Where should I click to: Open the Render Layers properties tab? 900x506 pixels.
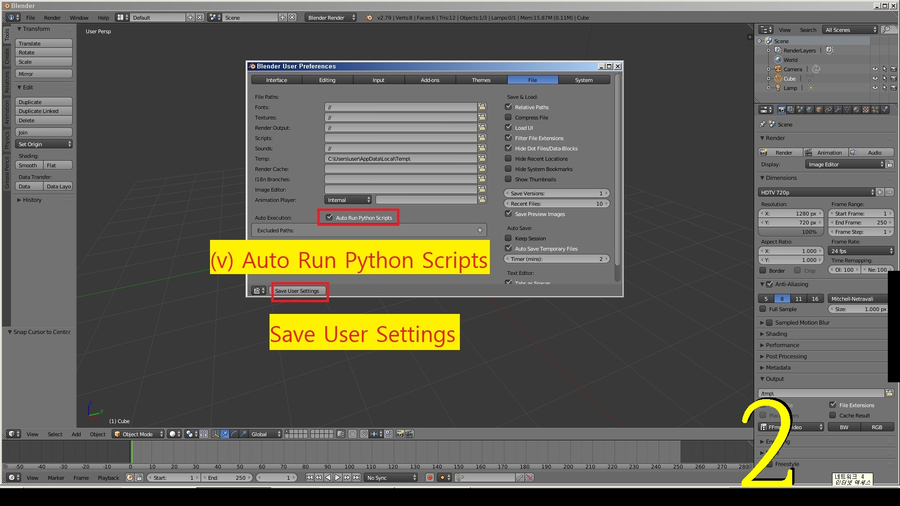pos(791,110)
